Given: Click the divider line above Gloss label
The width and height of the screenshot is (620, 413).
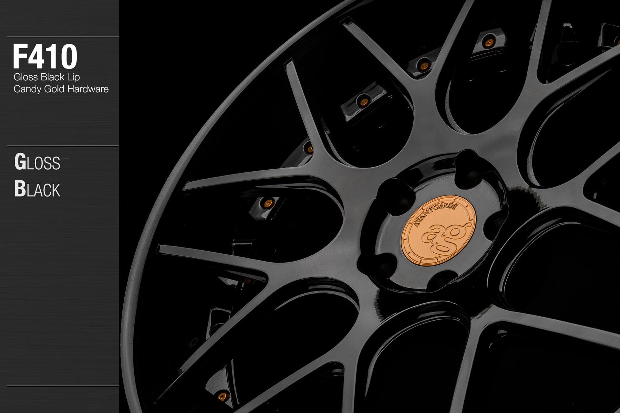Looking at the screenshot, I should (63, 146).
